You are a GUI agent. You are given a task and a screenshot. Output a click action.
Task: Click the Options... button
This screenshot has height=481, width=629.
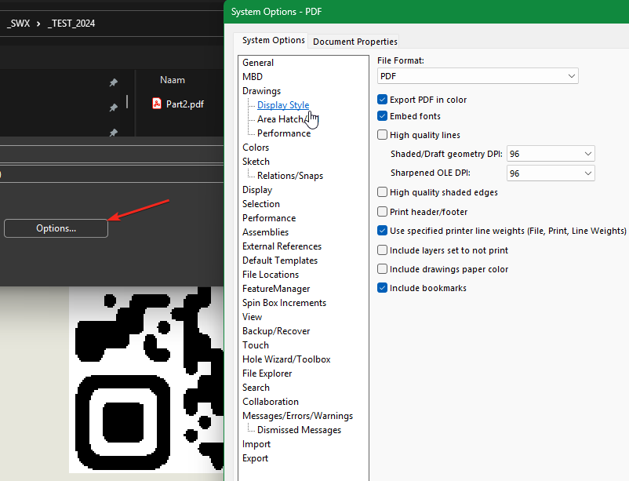[x=56, y=228]
